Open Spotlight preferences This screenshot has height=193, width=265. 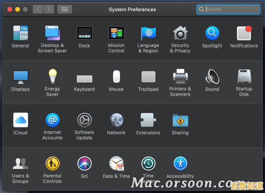click(212, 33)
